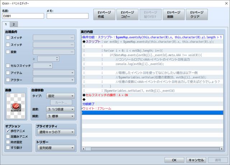Screen dimensions: 230x165
Task: Enable the first スイッチ condition checkbox
Action: click(x=8, y=37)
